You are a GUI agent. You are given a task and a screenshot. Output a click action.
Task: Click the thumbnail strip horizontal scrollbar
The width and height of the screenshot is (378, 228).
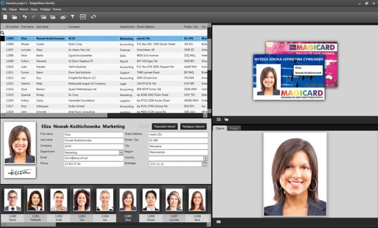(x=105, y=224)
